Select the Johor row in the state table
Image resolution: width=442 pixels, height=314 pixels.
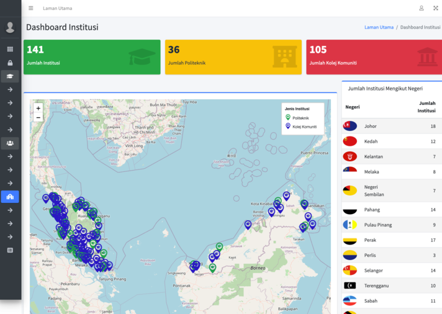[x=392, y=126]
